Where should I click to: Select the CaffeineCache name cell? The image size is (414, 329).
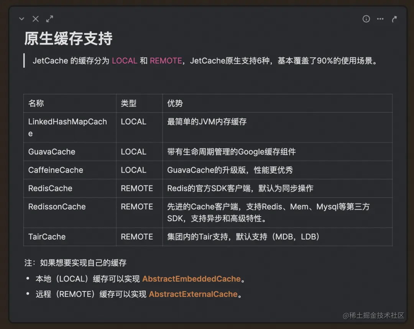[70, 170]
